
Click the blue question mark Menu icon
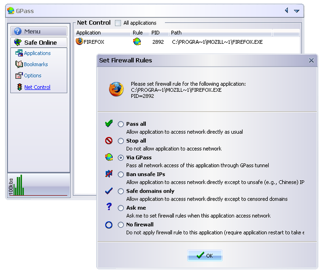pos(18,31)
